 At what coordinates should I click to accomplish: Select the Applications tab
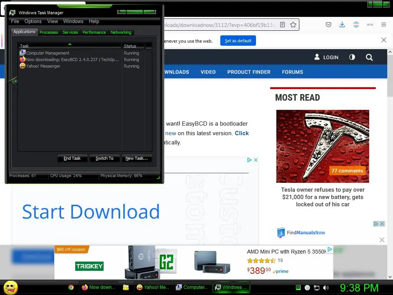24,31
